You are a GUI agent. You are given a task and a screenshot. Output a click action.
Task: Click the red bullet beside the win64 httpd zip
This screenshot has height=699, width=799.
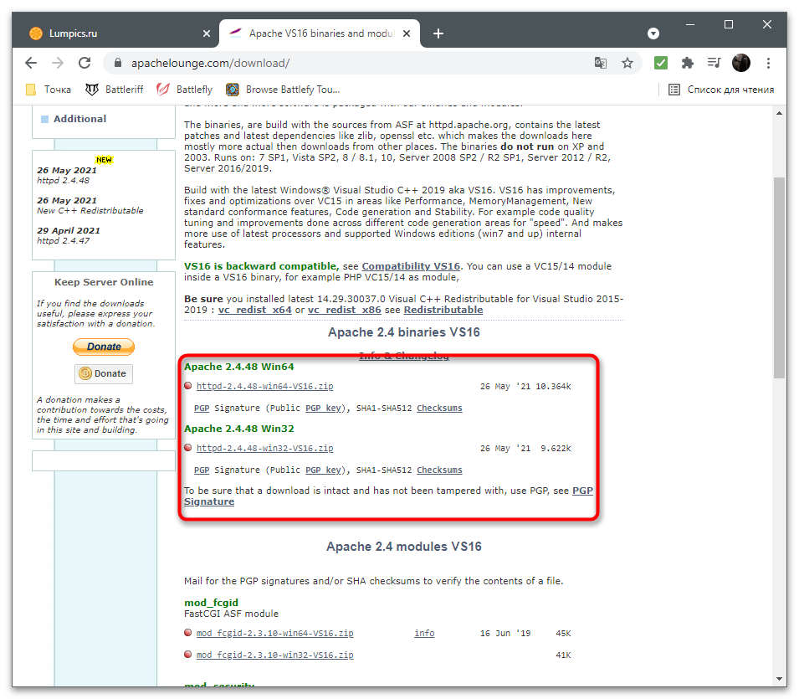point(188,386)
